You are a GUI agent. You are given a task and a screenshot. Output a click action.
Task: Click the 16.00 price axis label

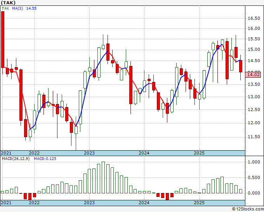[254, 28]
